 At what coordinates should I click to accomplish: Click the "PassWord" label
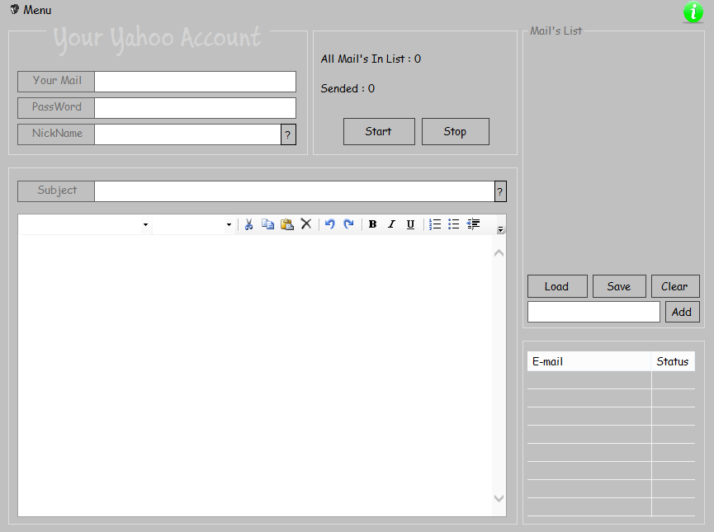56,107
